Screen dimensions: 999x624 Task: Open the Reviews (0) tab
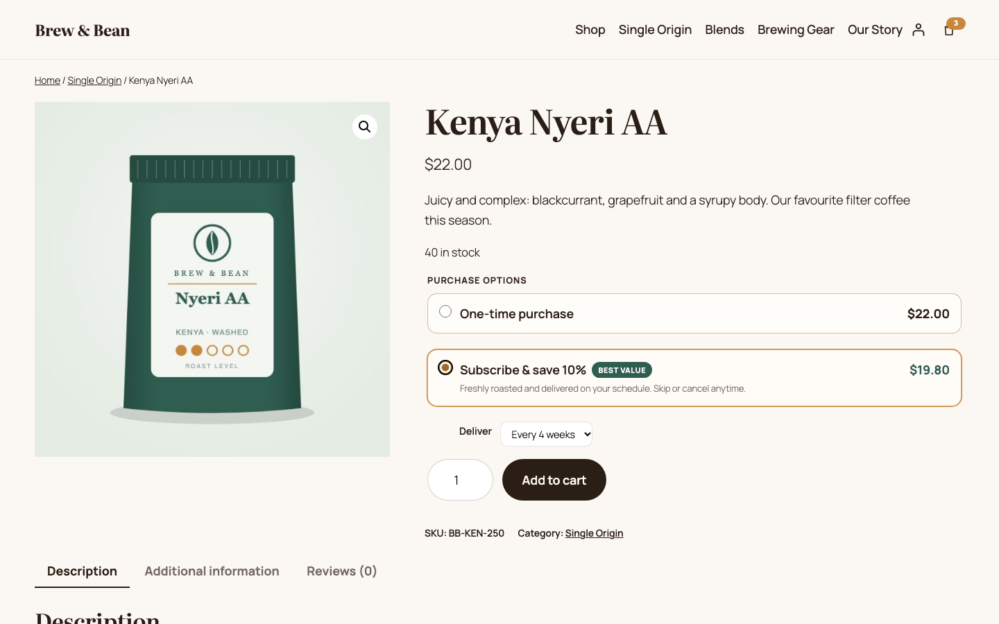point(341,571)
